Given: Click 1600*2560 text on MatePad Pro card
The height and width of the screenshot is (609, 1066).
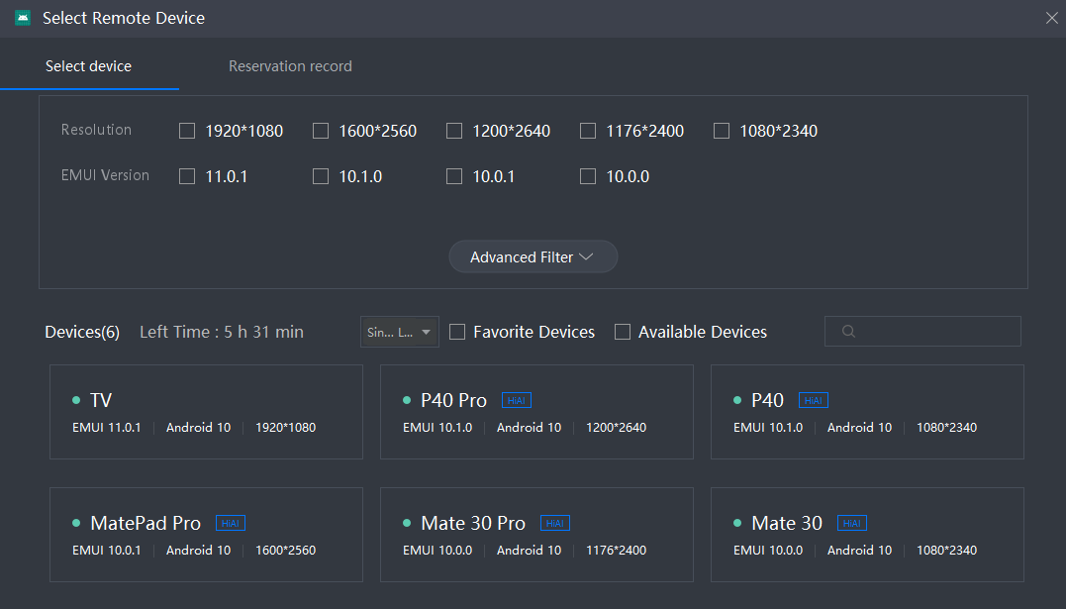Looking at the screenshot, I should [285, 550].
